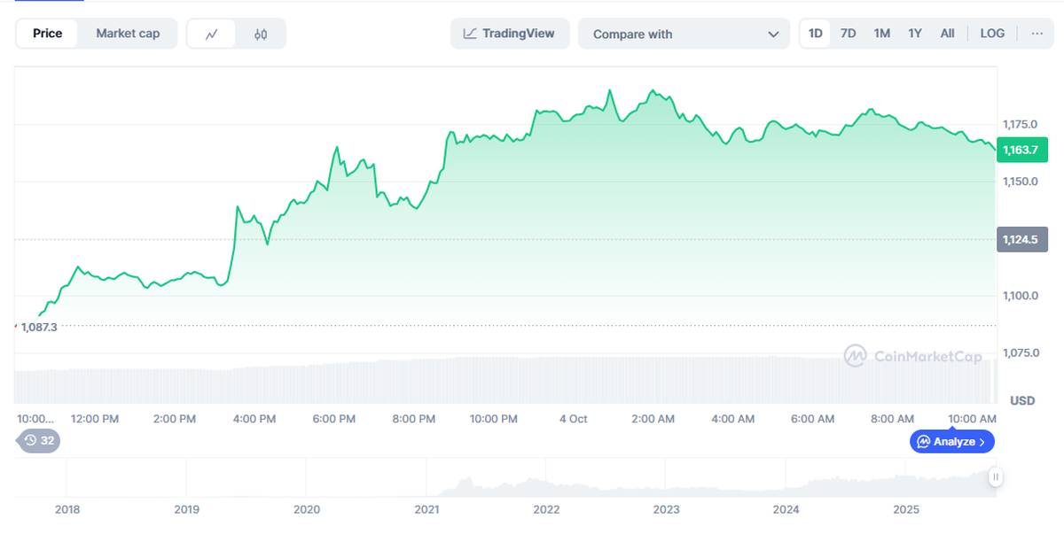Toggle LOG scale on chart

click(992, 34)
